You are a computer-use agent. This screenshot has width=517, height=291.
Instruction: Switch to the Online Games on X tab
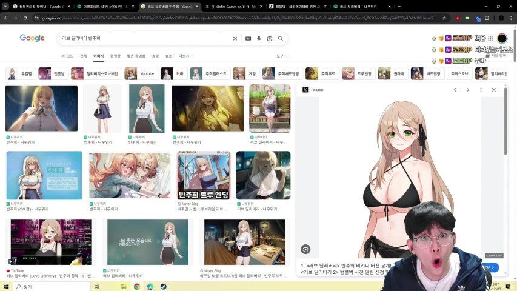233,6
